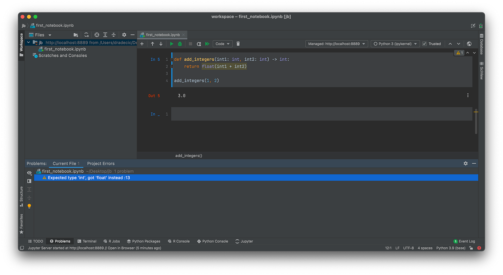The width and height of the screenshot is (503, 275).
Task: Add a new cell below
Action: click(142, 43)
